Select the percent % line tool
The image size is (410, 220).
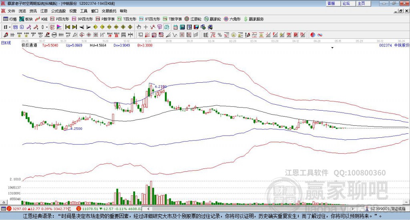pos(220,35)
